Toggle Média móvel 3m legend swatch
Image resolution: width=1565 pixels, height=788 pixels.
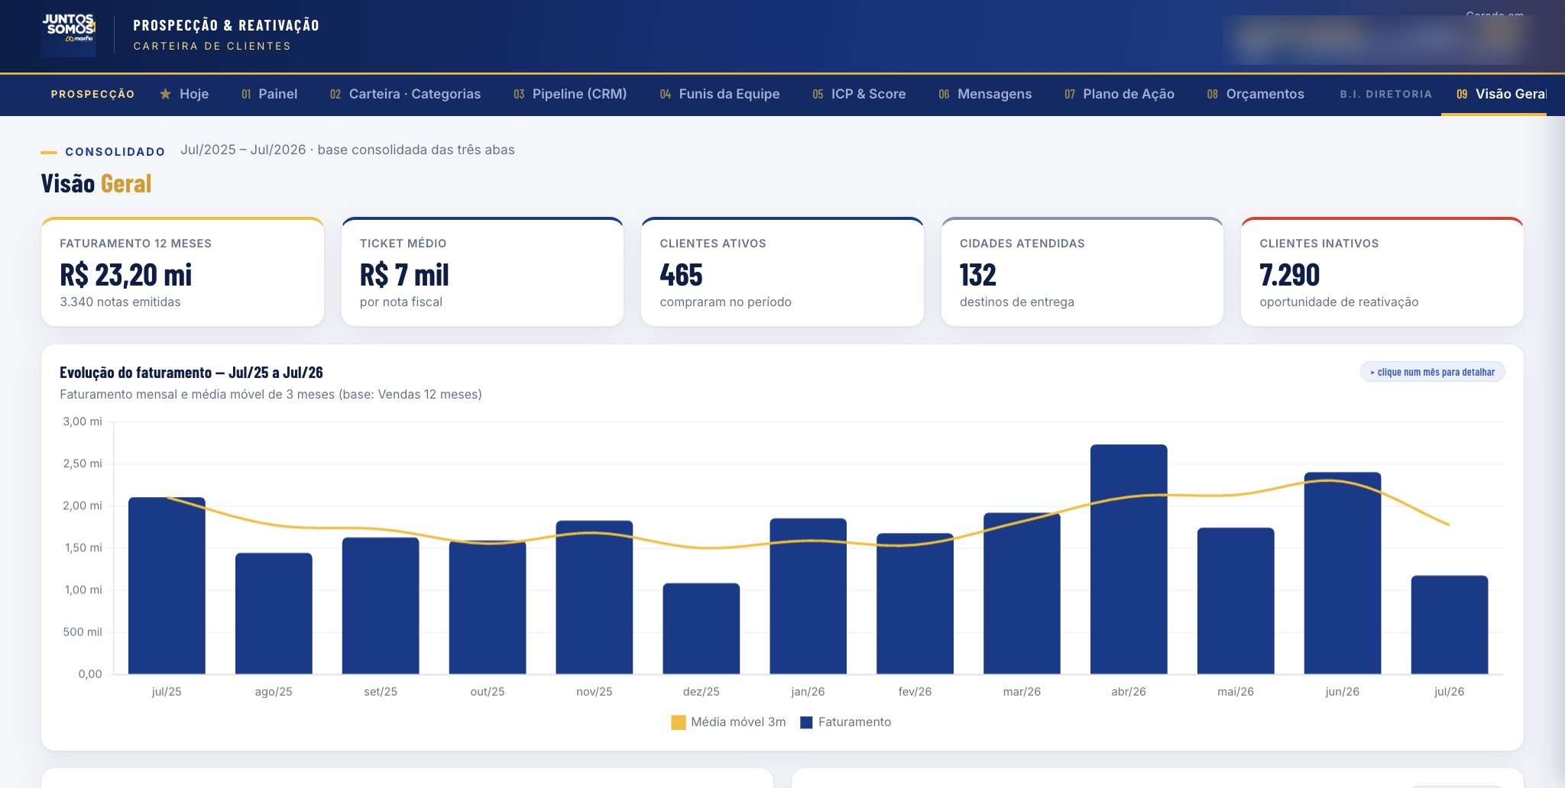click(x=678, y=722)
